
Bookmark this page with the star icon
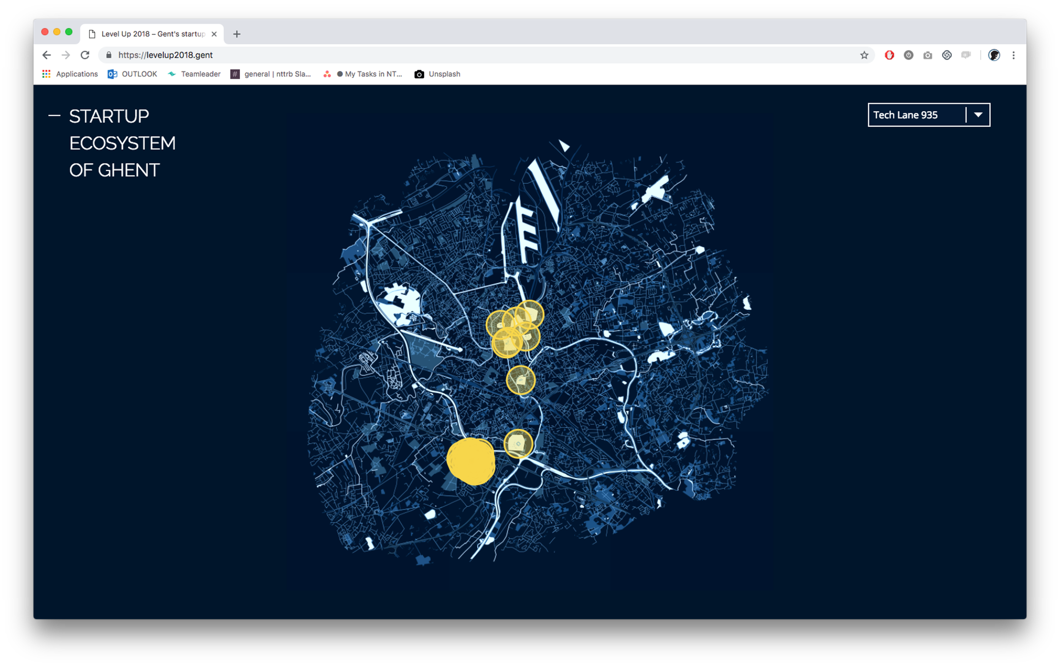tap(864, 55)
